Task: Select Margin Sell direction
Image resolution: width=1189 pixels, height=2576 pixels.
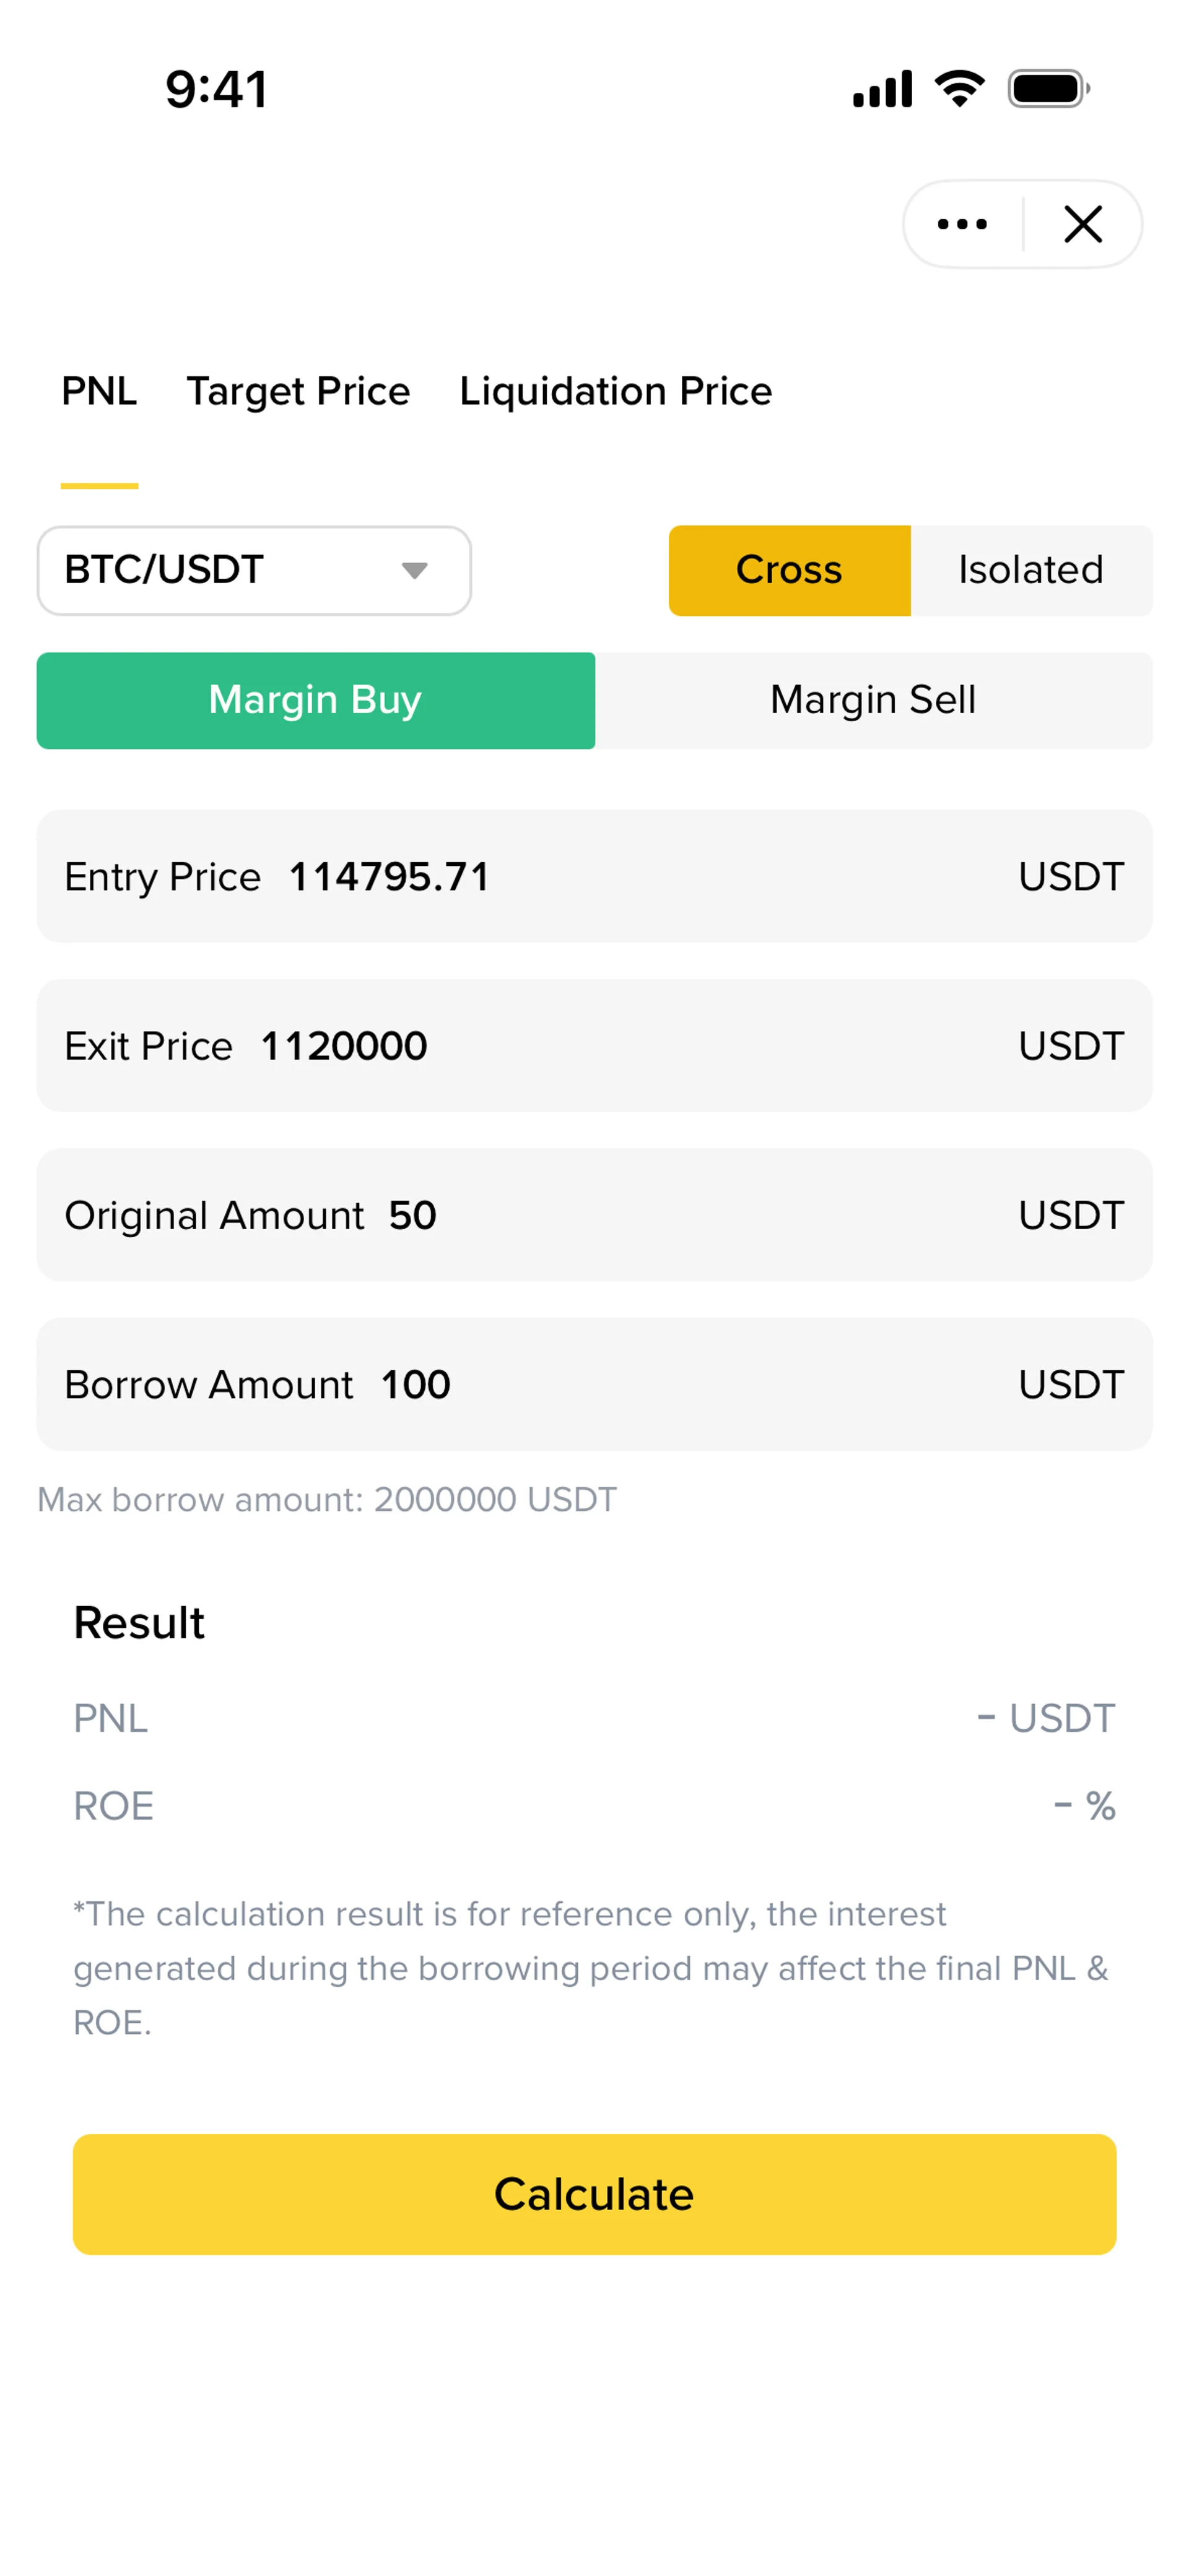Action: coord(874,701)
